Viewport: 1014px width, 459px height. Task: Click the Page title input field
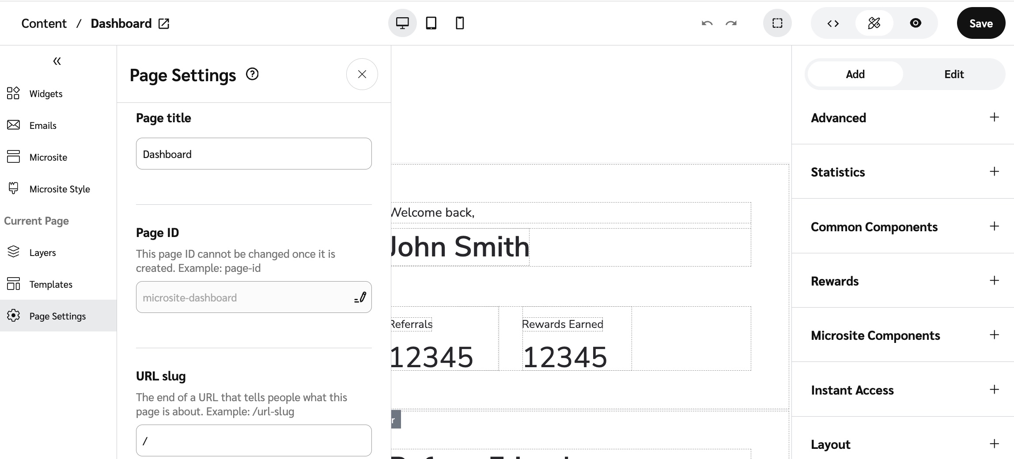point(253,154)
